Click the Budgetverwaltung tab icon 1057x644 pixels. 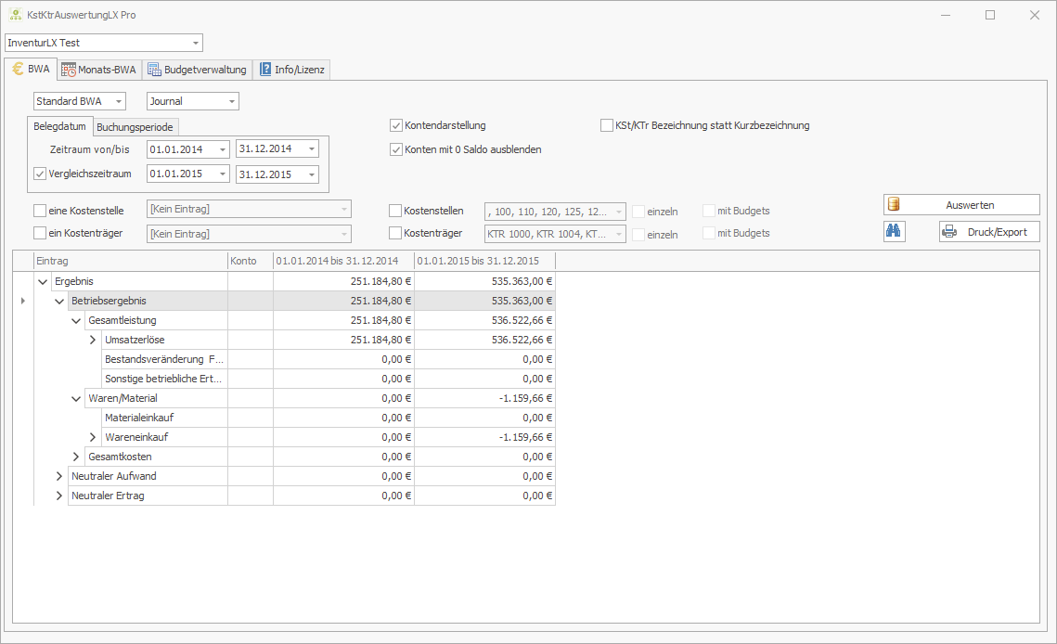point(154,70)
